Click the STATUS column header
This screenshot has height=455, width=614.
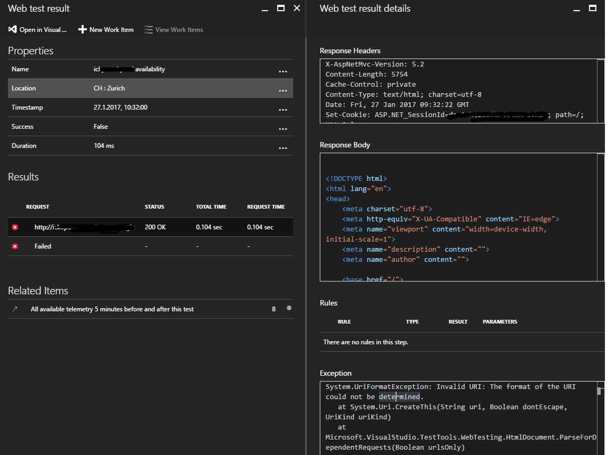pyautogui.click(x=154, y=207)
